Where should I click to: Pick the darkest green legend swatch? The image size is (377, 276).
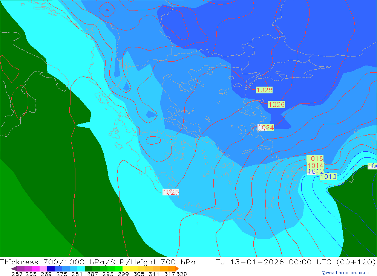pos(89,268)
